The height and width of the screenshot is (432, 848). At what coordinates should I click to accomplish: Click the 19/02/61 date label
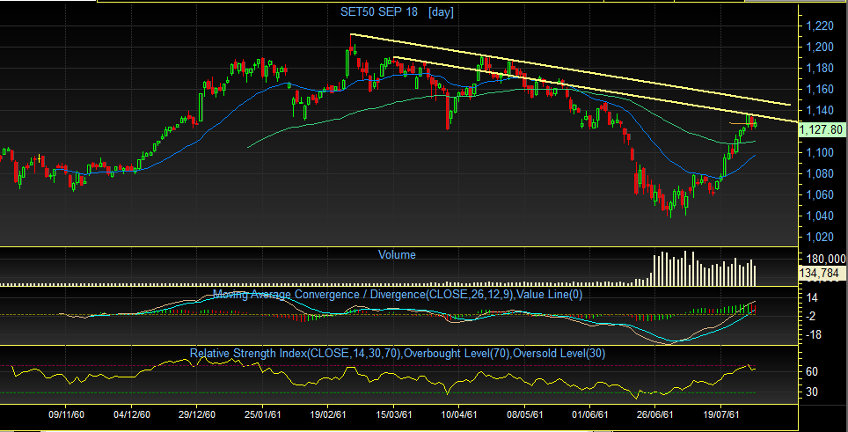coord(328,414)
